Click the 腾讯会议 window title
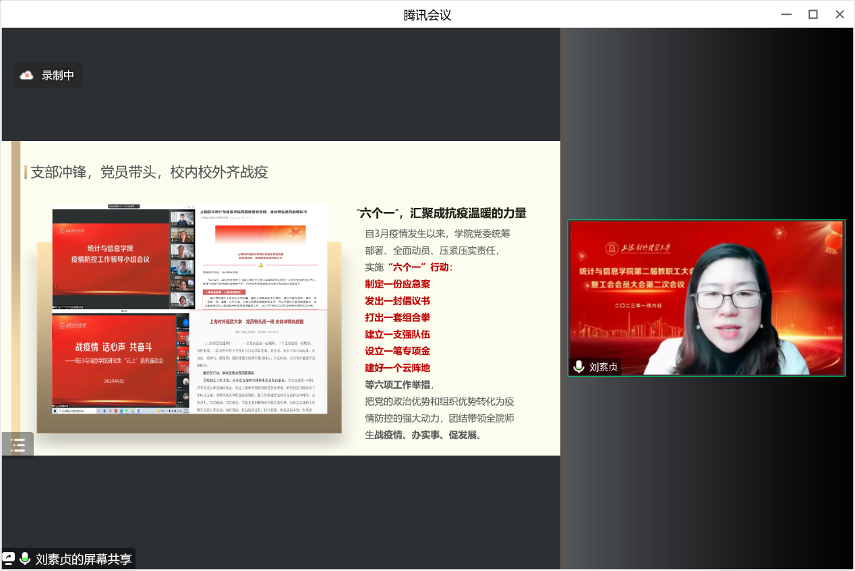 click(x=427, y=15)
